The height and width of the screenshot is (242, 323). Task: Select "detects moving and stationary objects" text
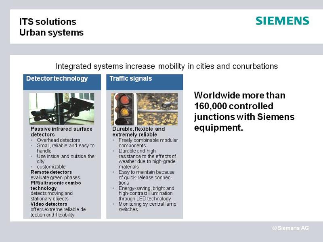pyautogui.click(x=52, y=196)
